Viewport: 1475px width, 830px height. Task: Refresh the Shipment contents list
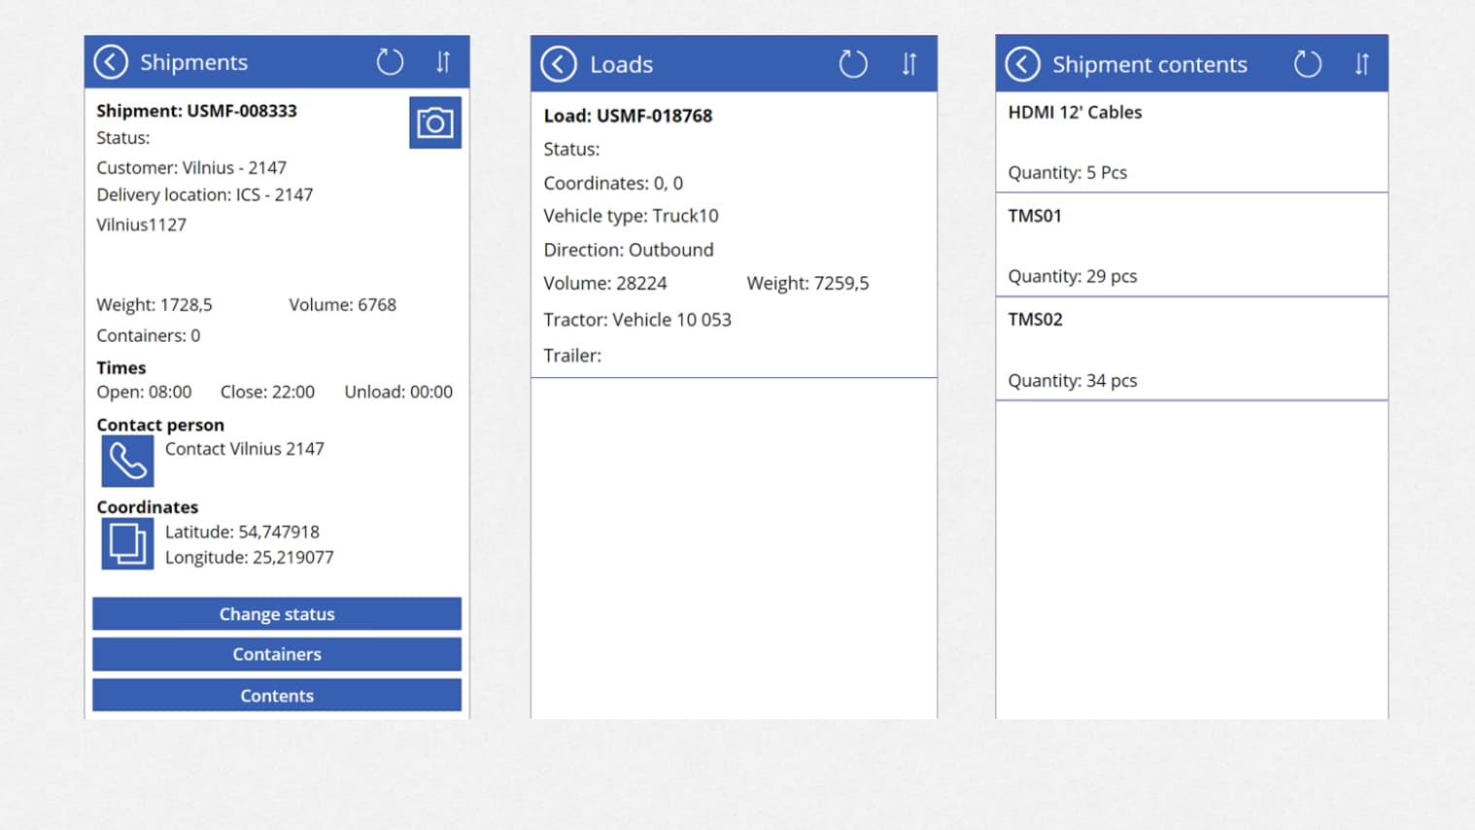pyautogui.click(x=1307, y=62)
